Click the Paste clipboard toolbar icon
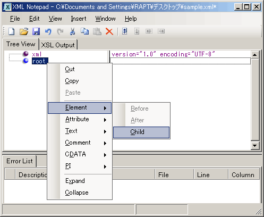This screenshot has height=217, width=264. (97, 31)
